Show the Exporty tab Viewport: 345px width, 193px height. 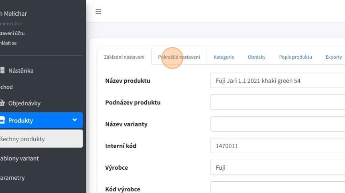tap(333, 57)
